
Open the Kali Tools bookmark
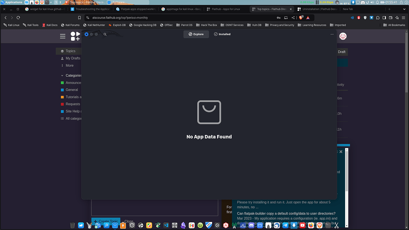31,25
